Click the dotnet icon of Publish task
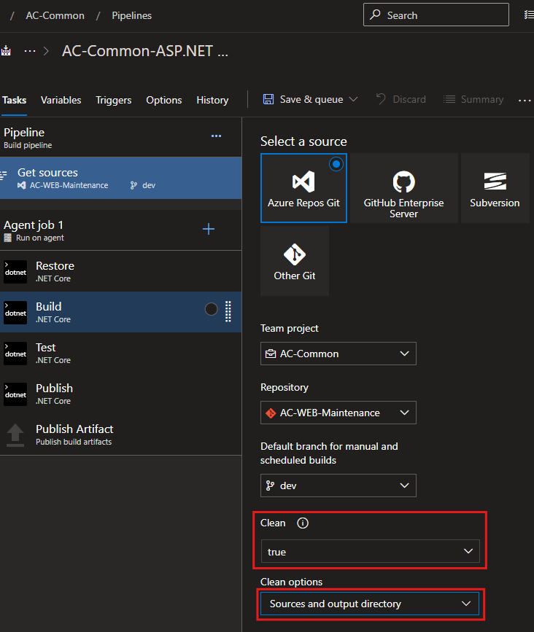Viewport: 534px width, 632px height. pyautogui.click(x=15, y=394)
